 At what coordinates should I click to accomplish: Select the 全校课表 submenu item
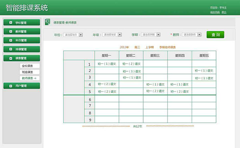click(x=30, y=66)
